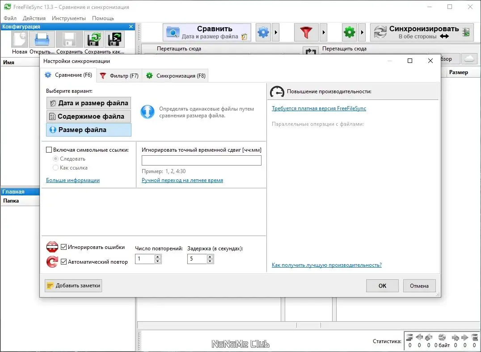Click the Число повторений number field
Image resolution: width=481 pixels, height=352 pixels.
pyautogui.click(x=145, y=259)
